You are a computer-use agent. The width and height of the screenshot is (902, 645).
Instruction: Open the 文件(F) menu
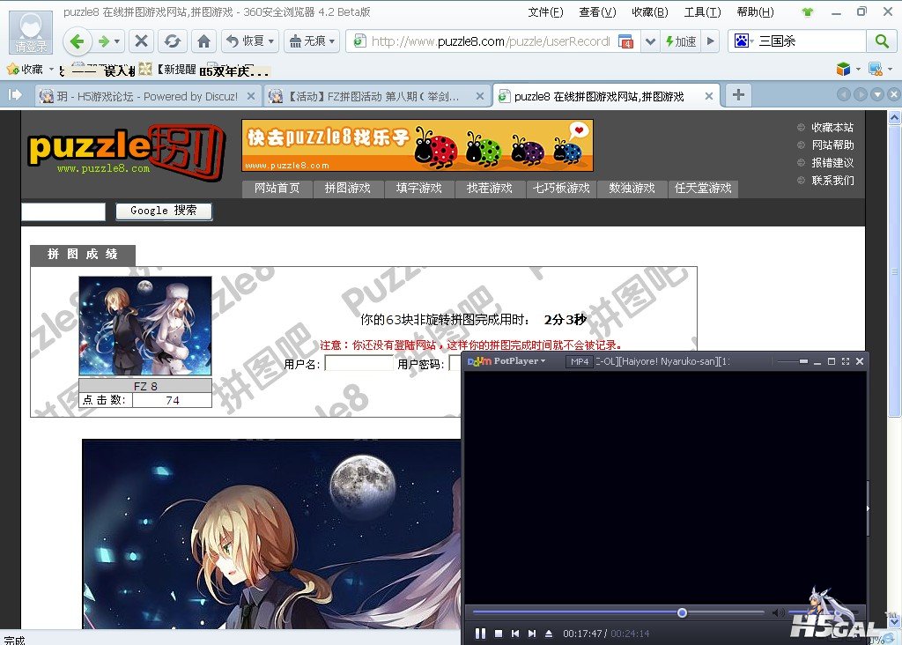click(x=545, y=12)
